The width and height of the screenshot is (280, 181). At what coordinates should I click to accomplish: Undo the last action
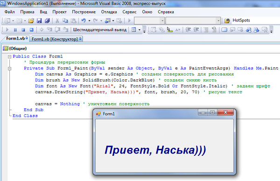pos(84,21)
